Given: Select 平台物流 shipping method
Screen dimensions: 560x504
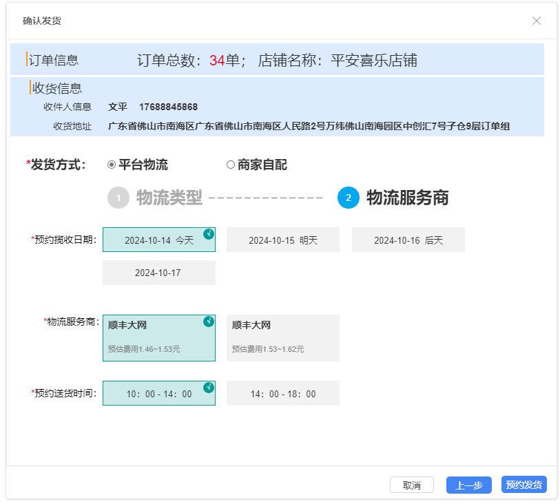Looking at the screenshot, I should pyautogui.click(x=112, y=165).
